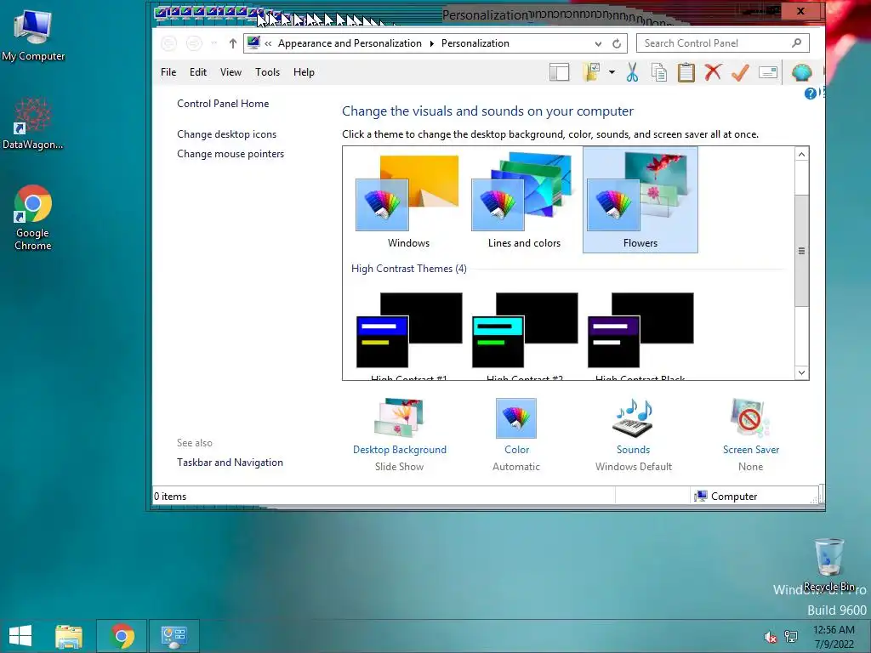
Task: Click the red X Delete toolbar icon
Action: click(714, 72)
